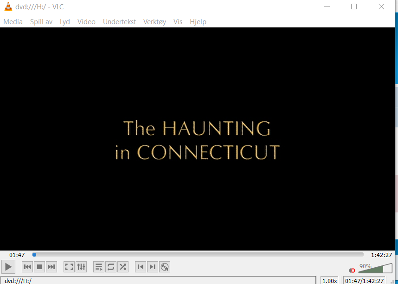Viewport: 398px width, 284px height.
Task: Click the blue seek bar handle
Action: tap(34, 255)
